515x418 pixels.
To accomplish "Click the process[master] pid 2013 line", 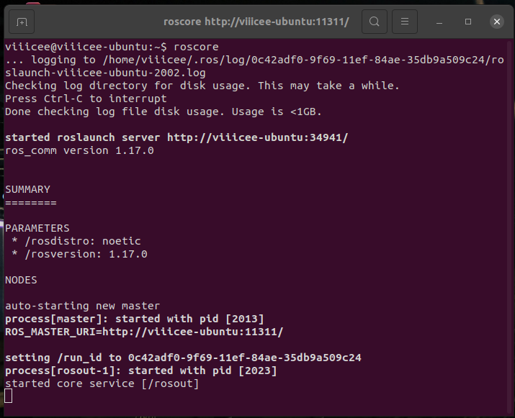I will [x=135, y=319].
